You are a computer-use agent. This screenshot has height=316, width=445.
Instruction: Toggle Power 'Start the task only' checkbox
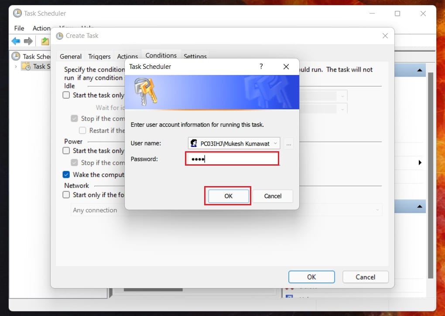point(66,150)
